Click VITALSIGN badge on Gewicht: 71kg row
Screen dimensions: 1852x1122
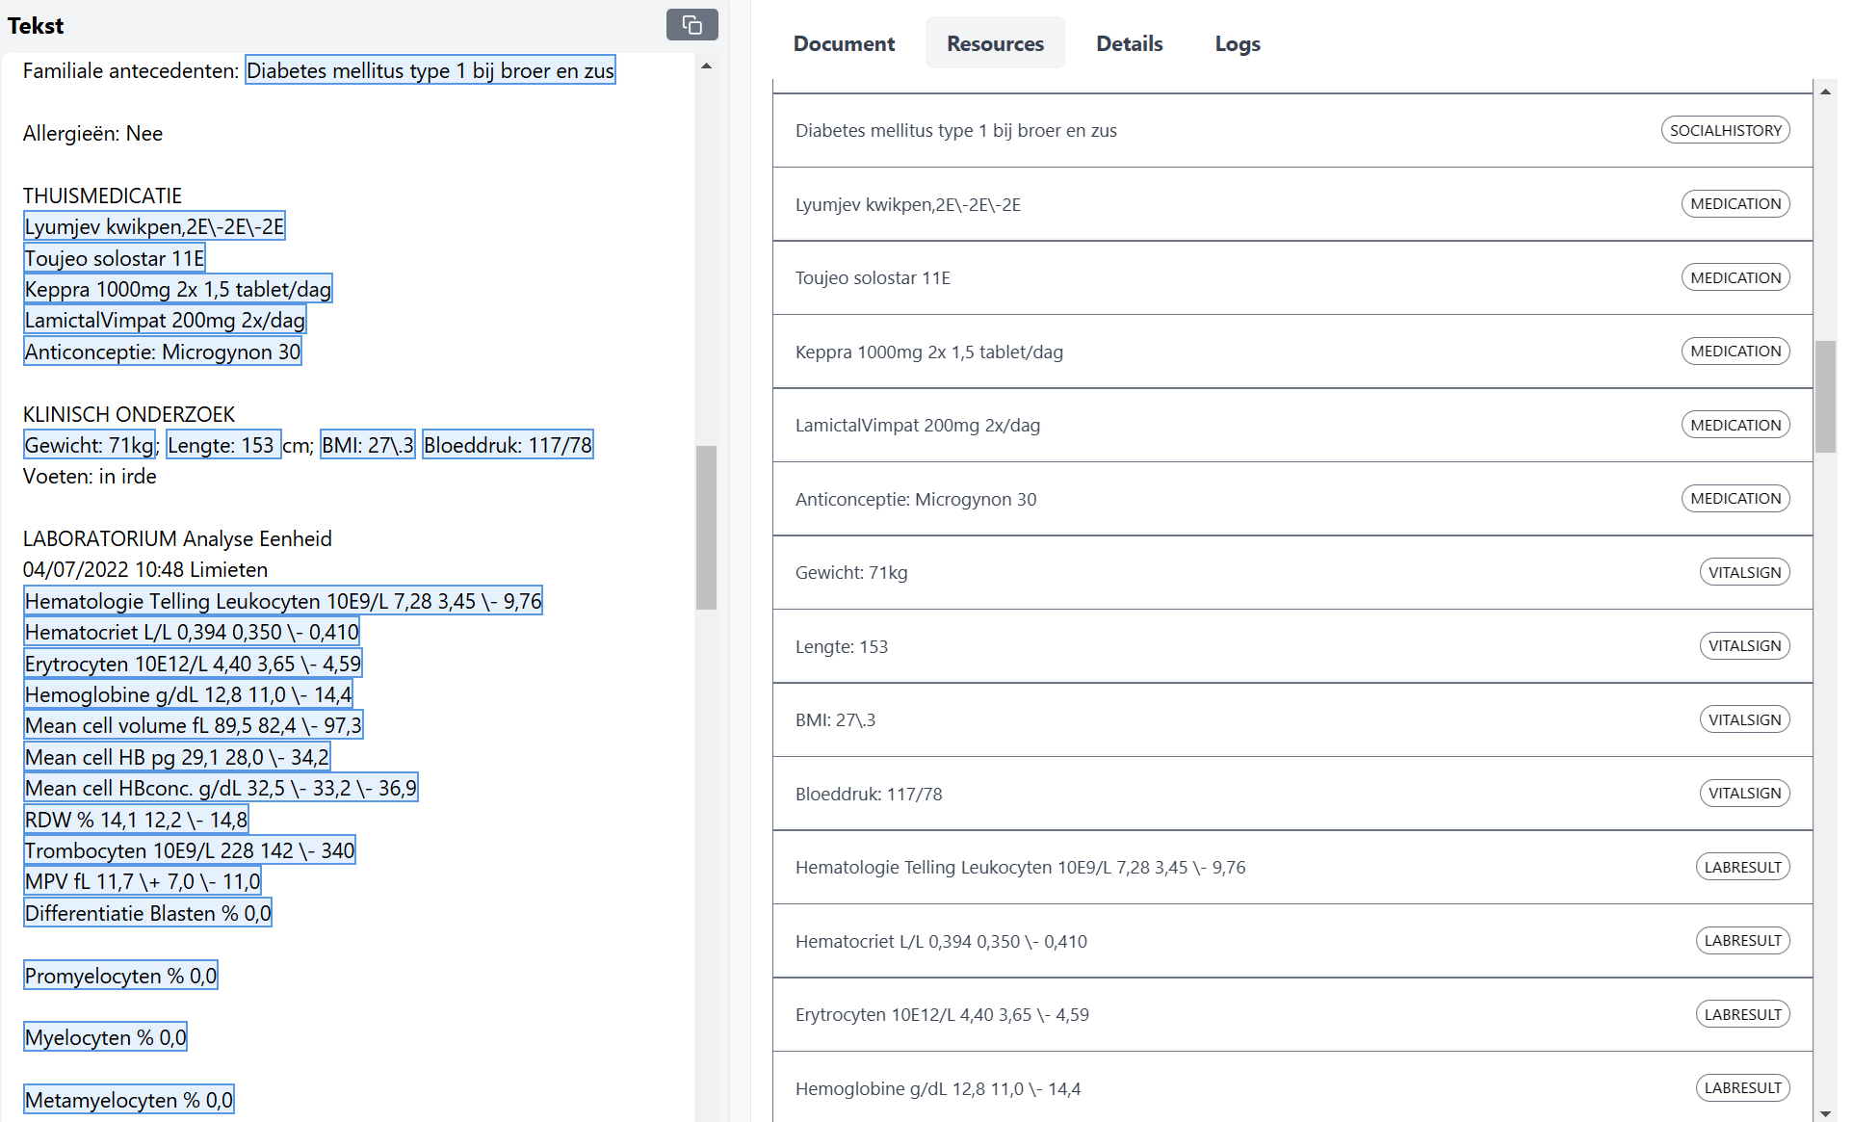[x=1744, y=573]
